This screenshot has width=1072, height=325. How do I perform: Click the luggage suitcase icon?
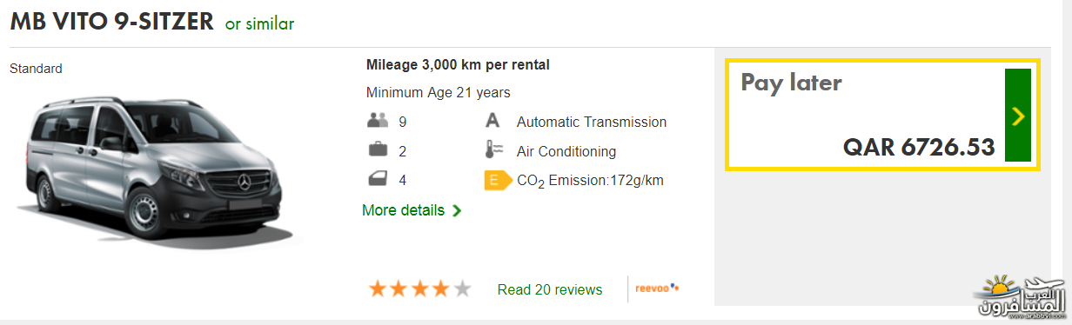378,150
